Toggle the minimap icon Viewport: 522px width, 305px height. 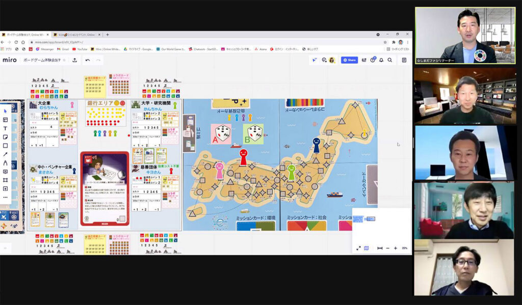pos(366,248)
